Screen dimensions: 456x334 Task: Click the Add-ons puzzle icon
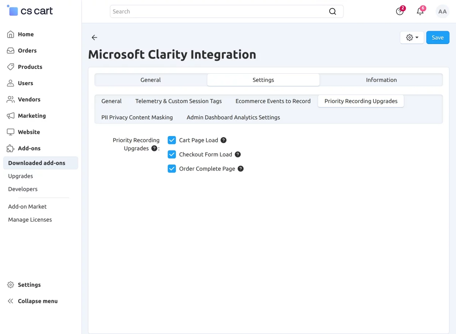(11, 149)
